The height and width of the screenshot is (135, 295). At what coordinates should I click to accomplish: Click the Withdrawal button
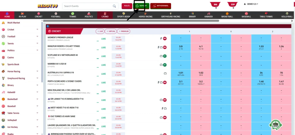(x=160, y=6)
